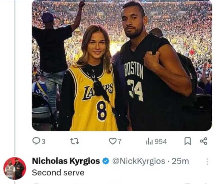Open the @NickKyrgios handle link
This screenshot has height=184, width=215.
click(138, 161)
